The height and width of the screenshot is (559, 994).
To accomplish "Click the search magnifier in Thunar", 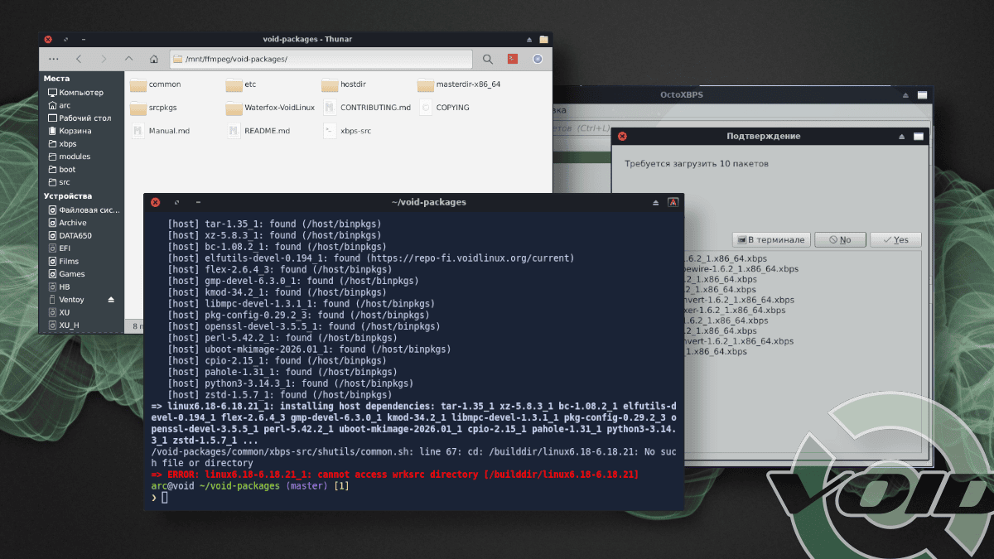I will coord(488,59).
